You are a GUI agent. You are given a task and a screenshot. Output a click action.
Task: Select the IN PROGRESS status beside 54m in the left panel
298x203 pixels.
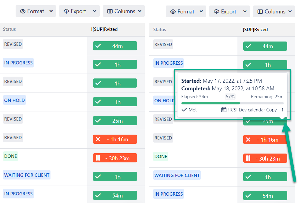point(18,194)
